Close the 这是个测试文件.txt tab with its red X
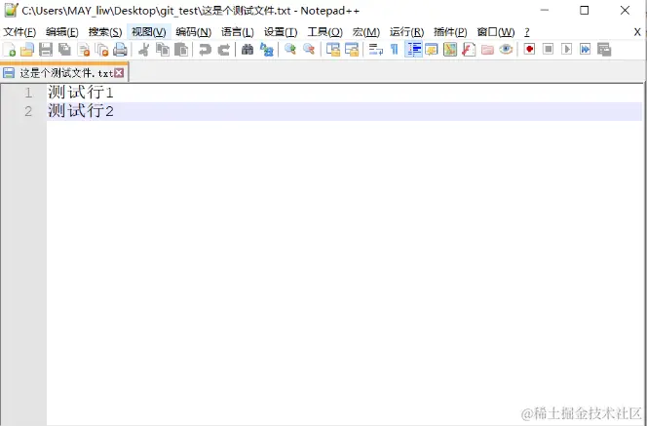The image size is (647, 426). point(119,73)
